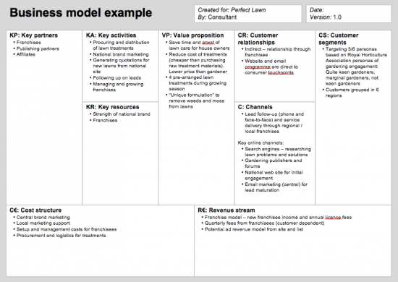398x282 pixels.
Task: Click the underlined word 'licence' in revenue stream
Action: (333, 218)
